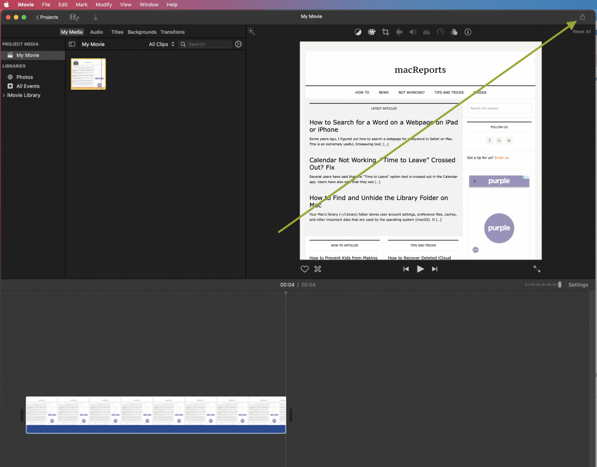Screen dimensions: 597x467
Task: Click the All Events star icon
Action: pos(10,86)
